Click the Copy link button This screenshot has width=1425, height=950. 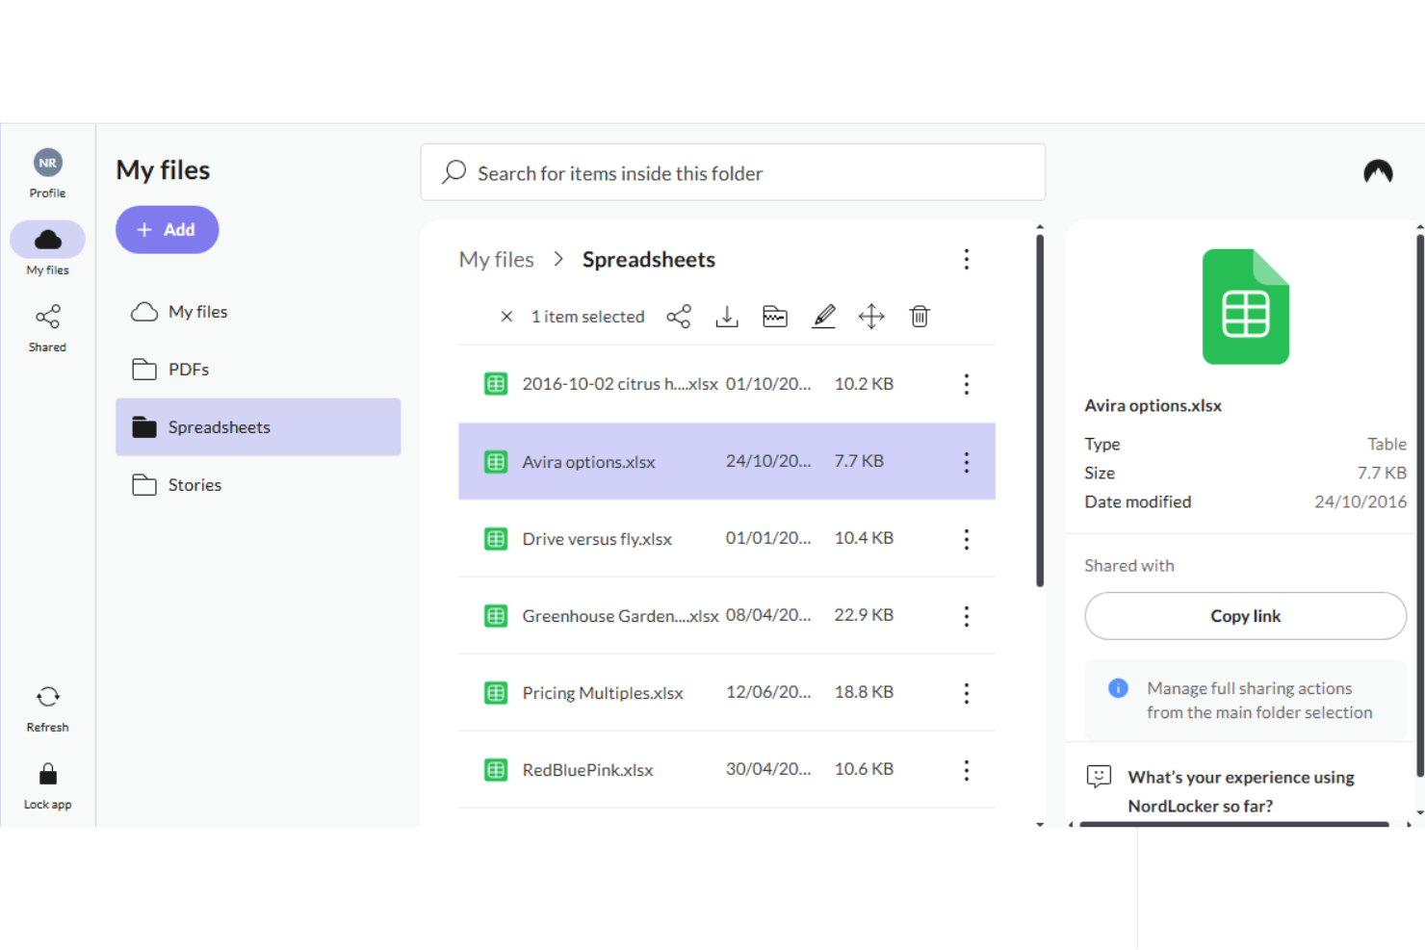[1245, 616]
